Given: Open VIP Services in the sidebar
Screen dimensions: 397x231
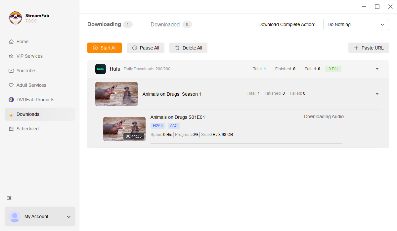Looking at the screenshot, I should [x=29, y=56].
